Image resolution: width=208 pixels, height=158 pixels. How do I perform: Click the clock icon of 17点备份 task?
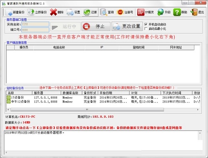click(9, 97)
